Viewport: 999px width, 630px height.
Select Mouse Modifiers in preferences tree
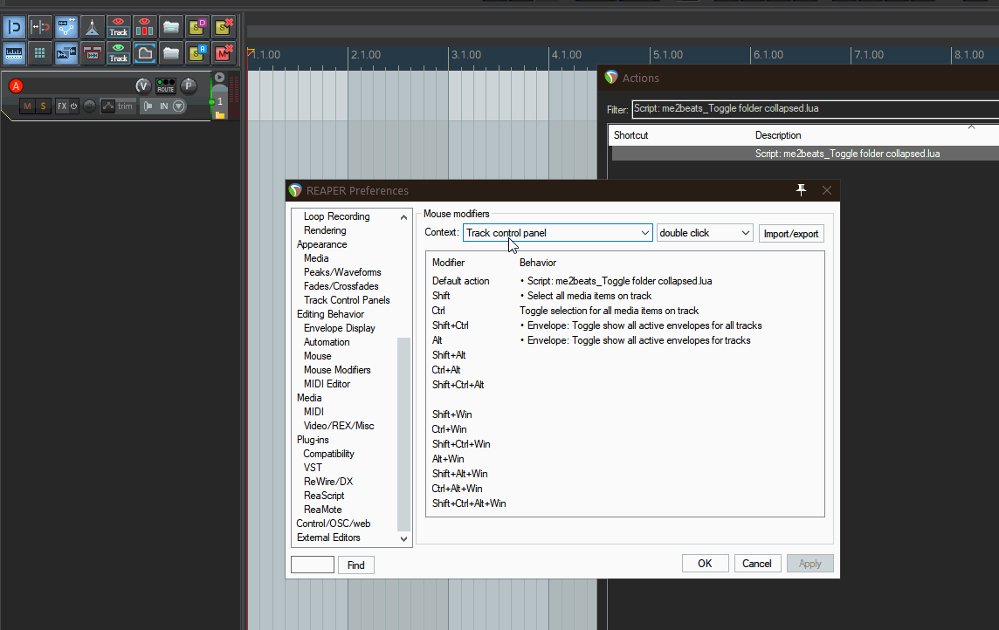coord(337,370)
